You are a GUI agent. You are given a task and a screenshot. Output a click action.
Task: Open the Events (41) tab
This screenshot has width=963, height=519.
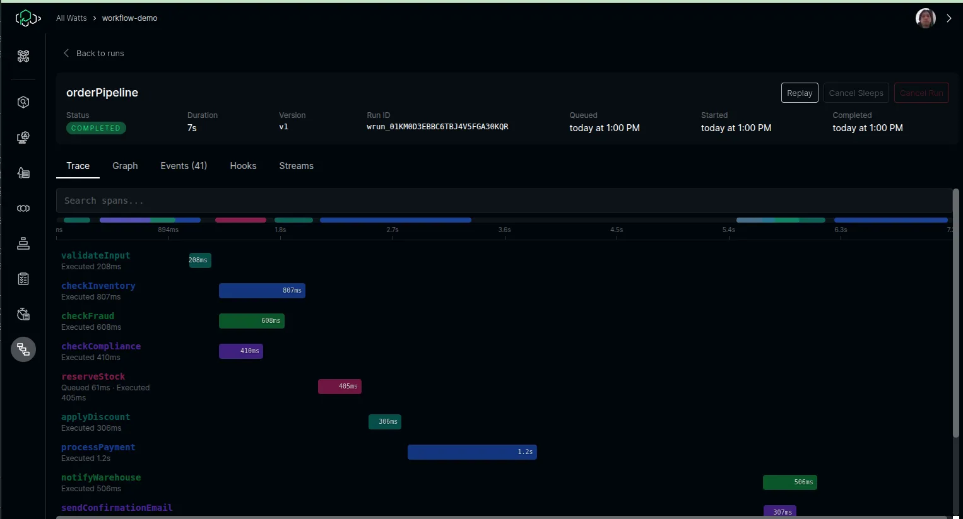tap(183, 166)
